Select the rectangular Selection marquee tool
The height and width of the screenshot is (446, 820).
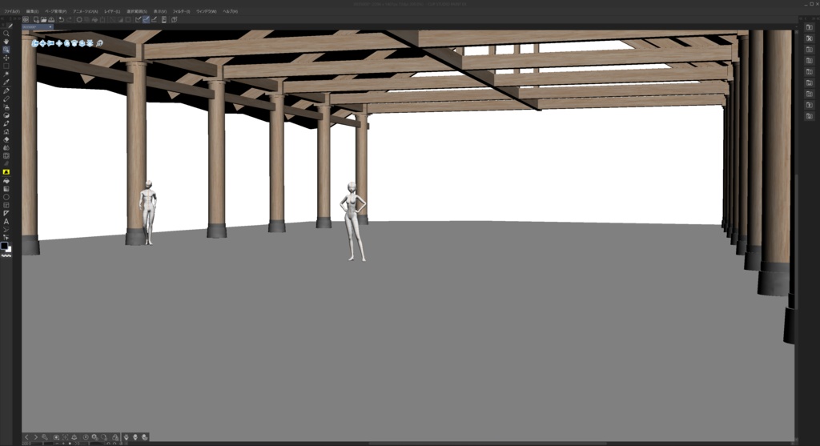click(6, 66)
